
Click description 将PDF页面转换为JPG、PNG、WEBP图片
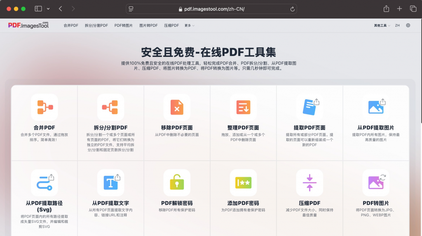point(376,213)
